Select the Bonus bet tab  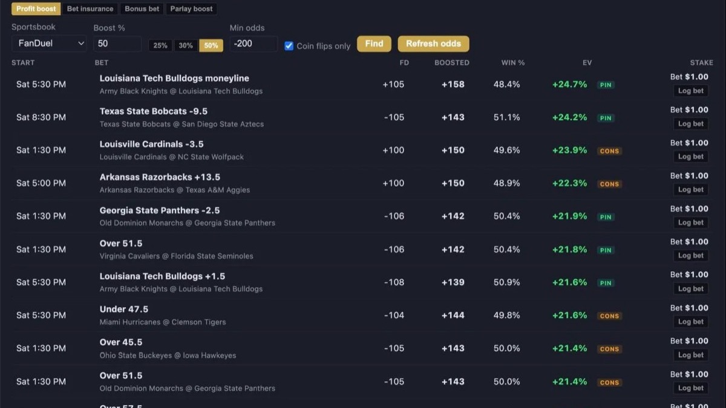pos(142,9)
